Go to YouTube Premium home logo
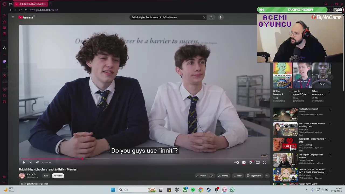This screenshot has height=194, width=345. pyautogui.click(x=26, y=17)
